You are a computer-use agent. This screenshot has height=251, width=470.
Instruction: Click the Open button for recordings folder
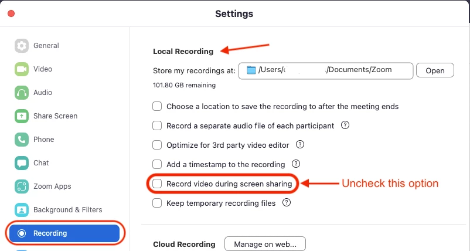435,70
